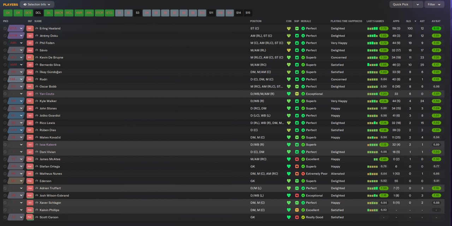The height and width of the screenshot is (226, 452).
Task: Click Josh Wilson-Esbrand's red sharpness icon
Action: click(x=297, y=196)
